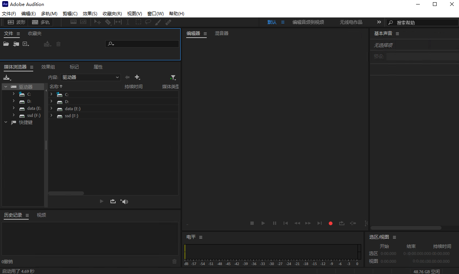Select the Marquee Selection tool

pyautogui.click(x=138, y=22)
